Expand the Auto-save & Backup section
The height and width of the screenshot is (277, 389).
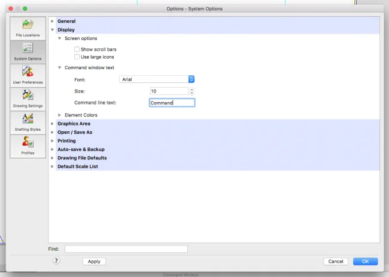click(x=53, y=149)
